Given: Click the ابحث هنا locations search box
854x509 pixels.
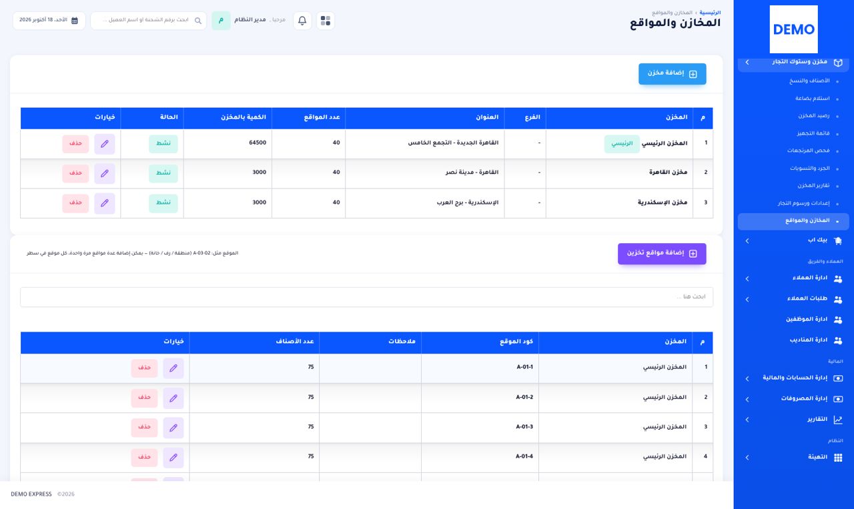Looking at the screenshot, I should [366, 297].
